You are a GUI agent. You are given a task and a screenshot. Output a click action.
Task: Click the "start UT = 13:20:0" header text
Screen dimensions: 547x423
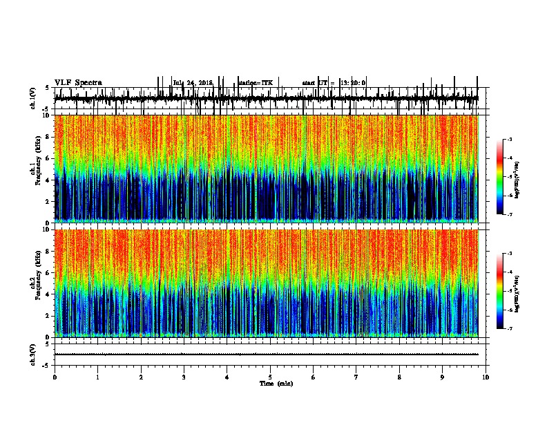[334, 83]
